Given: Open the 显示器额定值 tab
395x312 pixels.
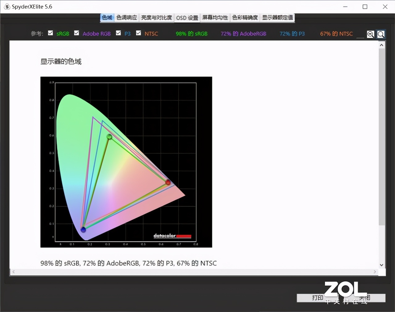Looking at the screenshot, I should click(x=277, y=18).
